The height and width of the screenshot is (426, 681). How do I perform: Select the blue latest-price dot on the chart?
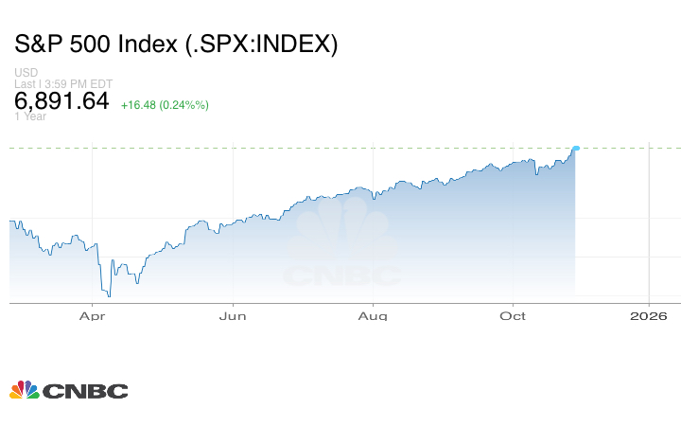[x=575, y=149]
